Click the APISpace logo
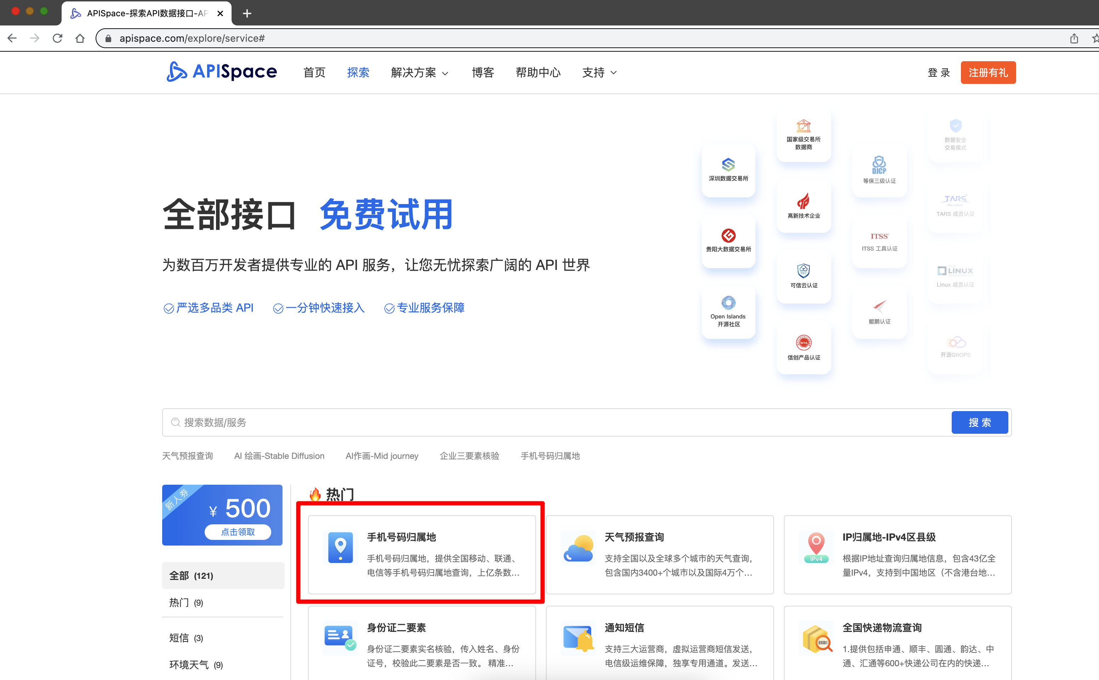Screen dimensions: 1099x680 coord(221,72)
